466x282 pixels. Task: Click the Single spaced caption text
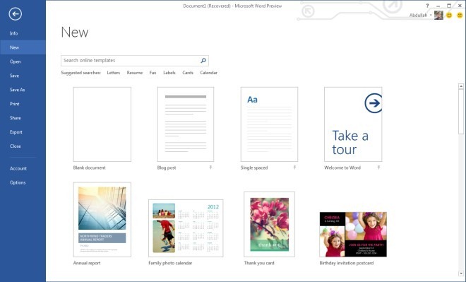pos(254,168)
